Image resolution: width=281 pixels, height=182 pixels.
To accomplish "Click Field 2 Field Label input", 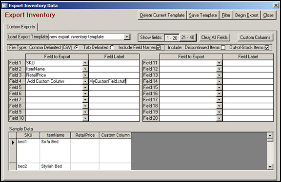I will pos(114,69).
